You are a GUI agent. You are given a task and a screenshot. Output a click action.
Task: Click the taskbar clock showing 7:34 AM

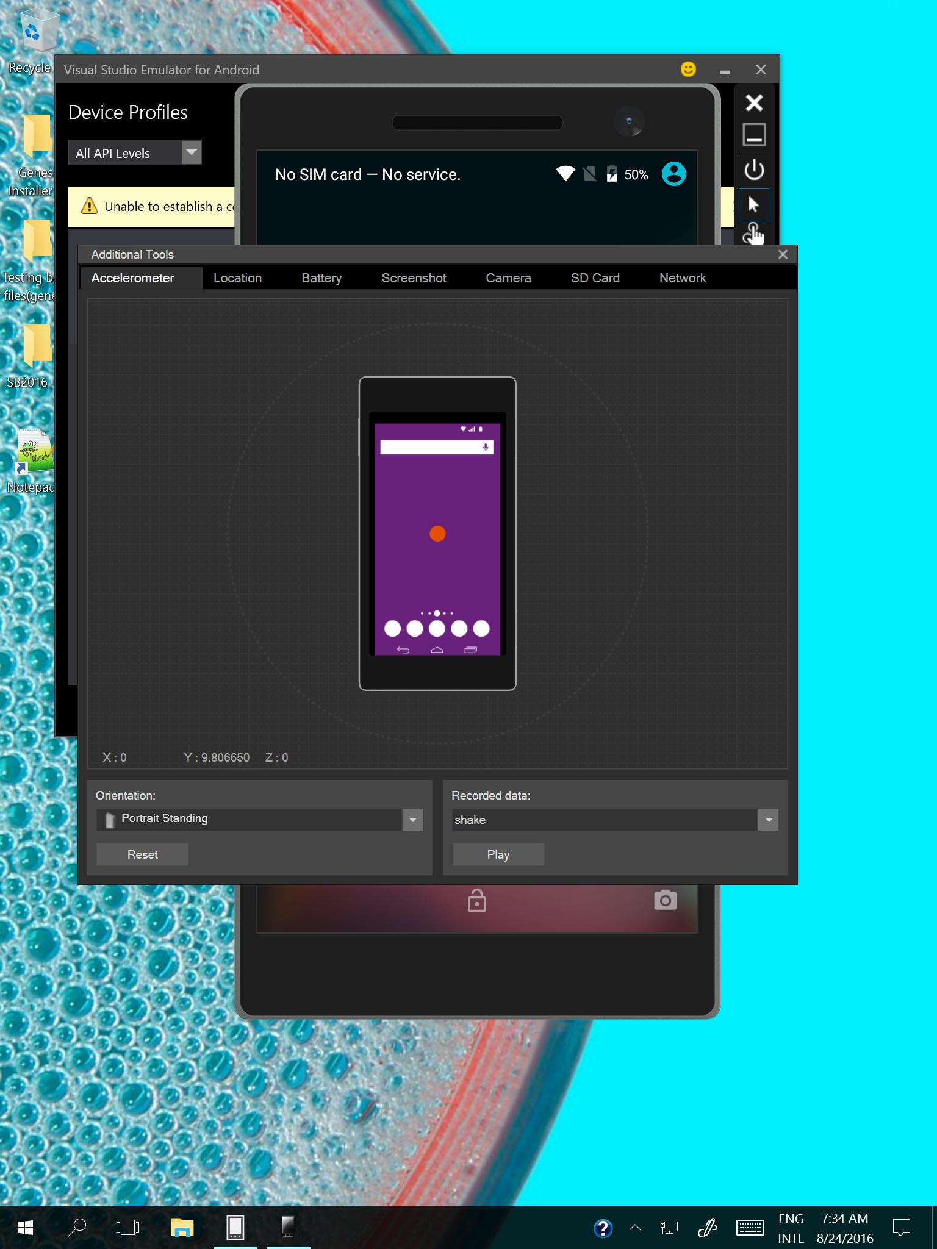coord(845,1219)
